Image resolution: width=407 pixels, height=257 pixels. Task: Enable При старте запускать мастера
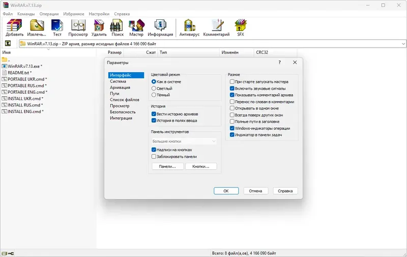[x=232, y=81]
